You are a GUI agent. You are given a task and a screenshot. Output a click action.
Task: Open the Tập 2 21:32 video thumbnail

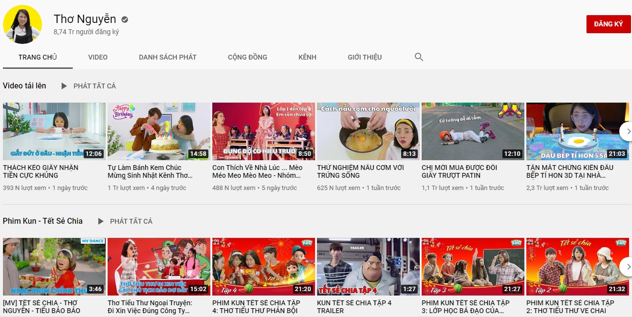click(578, 267)
